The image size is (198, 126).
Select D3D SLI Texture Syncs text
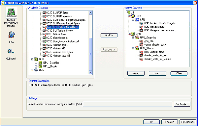(x=60, y=31)
